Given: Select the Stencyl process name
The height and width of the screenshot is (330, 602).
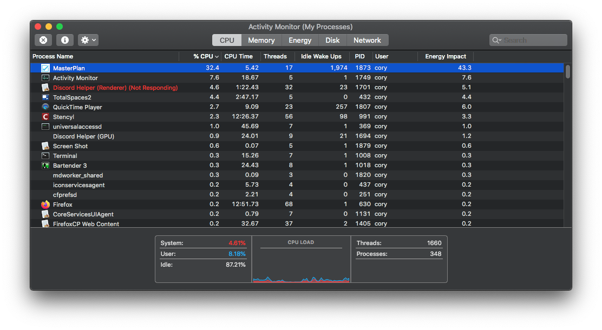Looking at the screenshot, I should [63, 117].
